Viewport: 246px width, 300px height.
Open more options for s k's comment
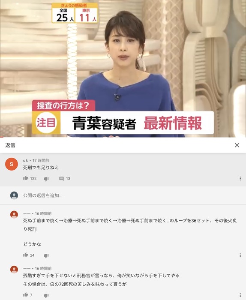coord(240,179)
